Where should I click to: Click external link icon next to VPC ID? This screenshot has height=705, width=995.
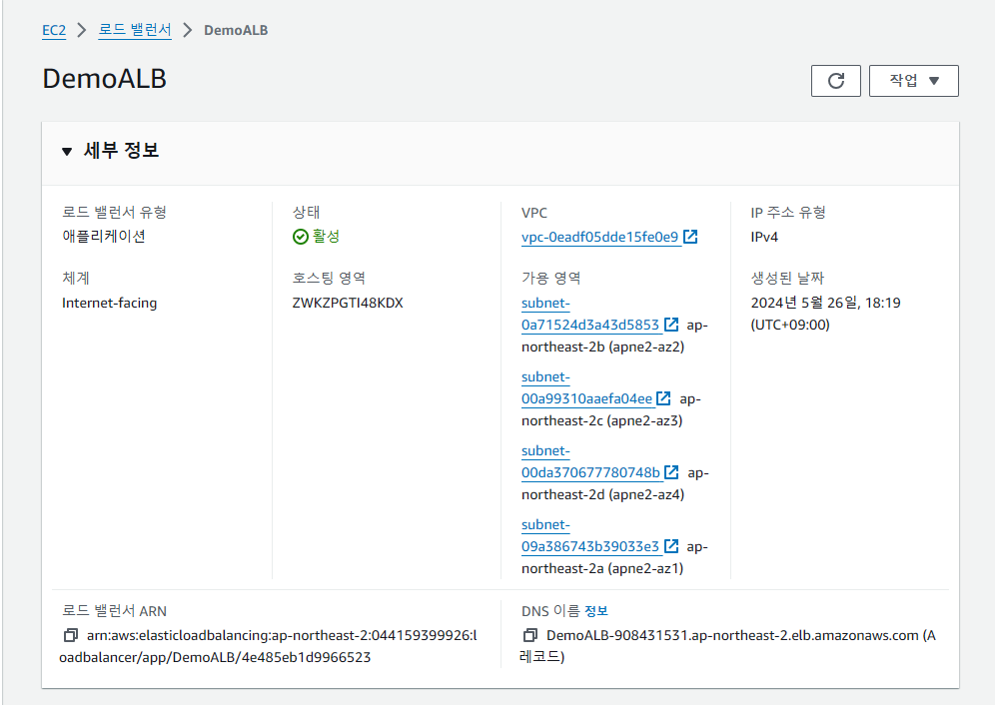click(x=690, y=237)
